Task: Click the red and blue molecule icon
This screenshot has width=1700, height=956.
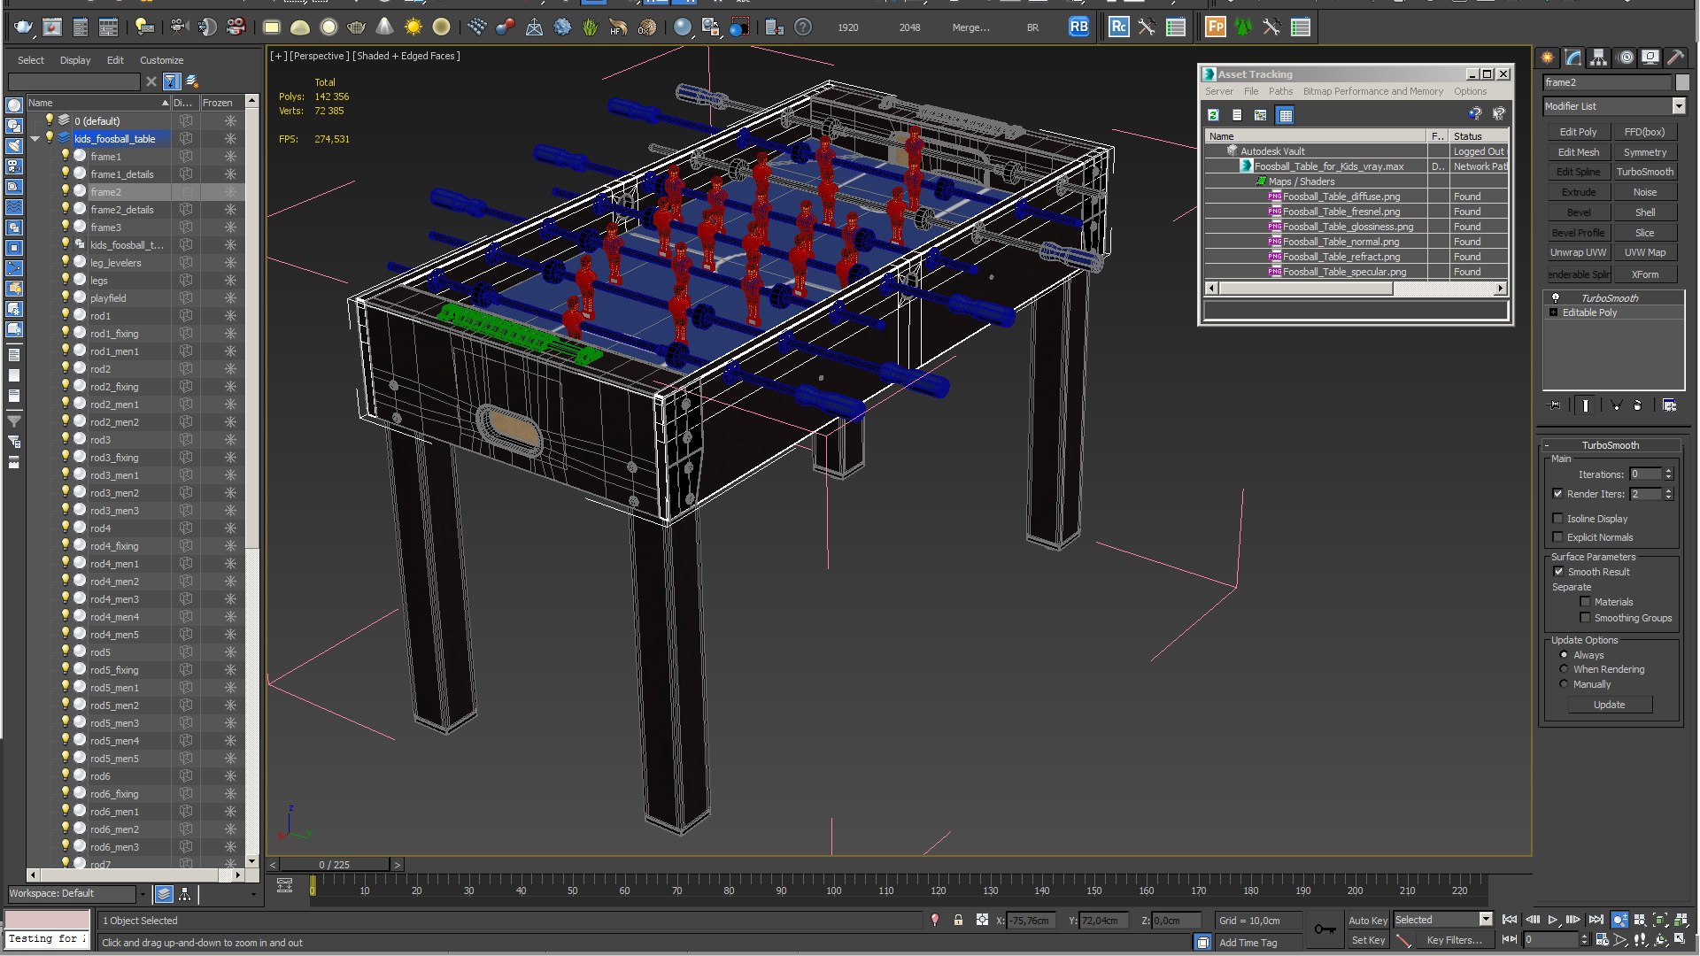Action: (506, 27)
